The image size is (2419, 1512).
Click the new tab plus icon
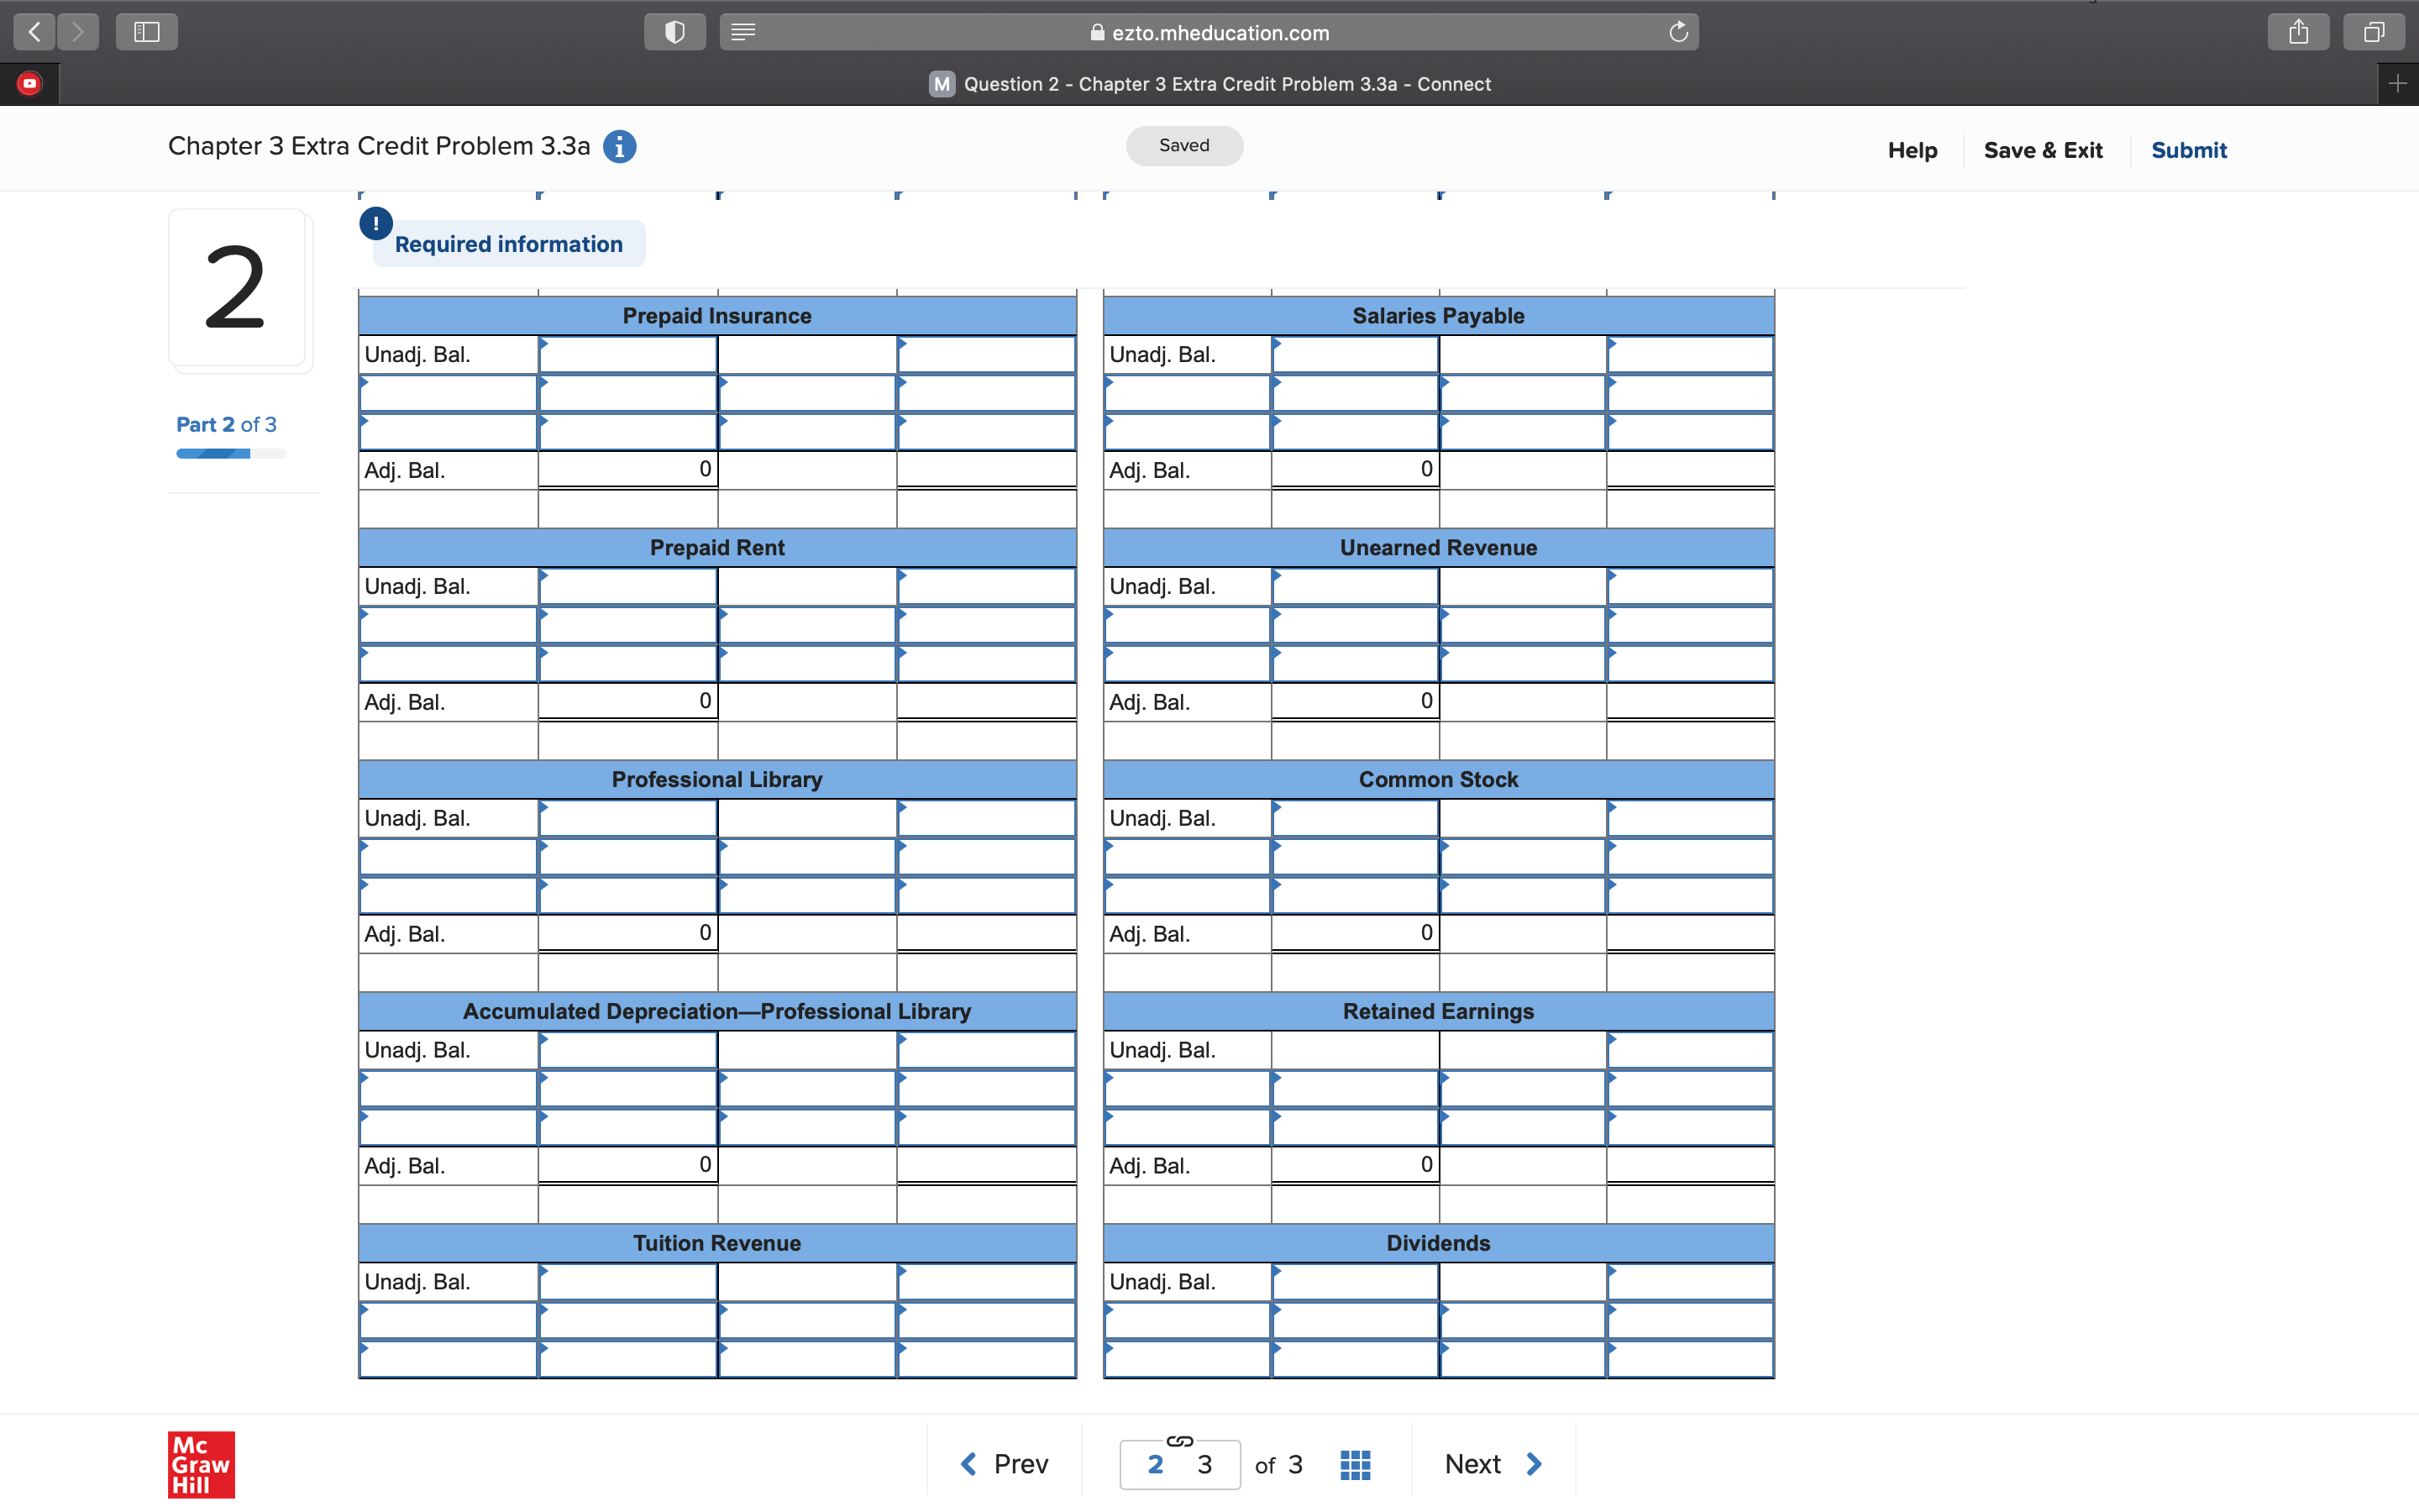[2397, 84]
